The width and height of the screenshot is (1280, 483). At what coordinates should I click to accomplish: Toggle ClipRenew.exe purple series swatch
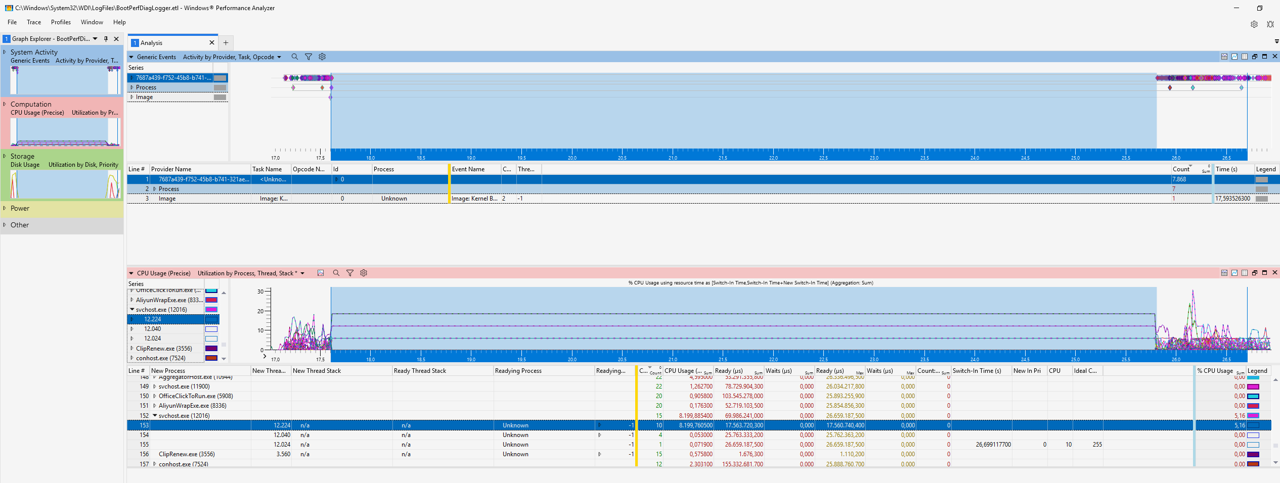pos(211,349)
